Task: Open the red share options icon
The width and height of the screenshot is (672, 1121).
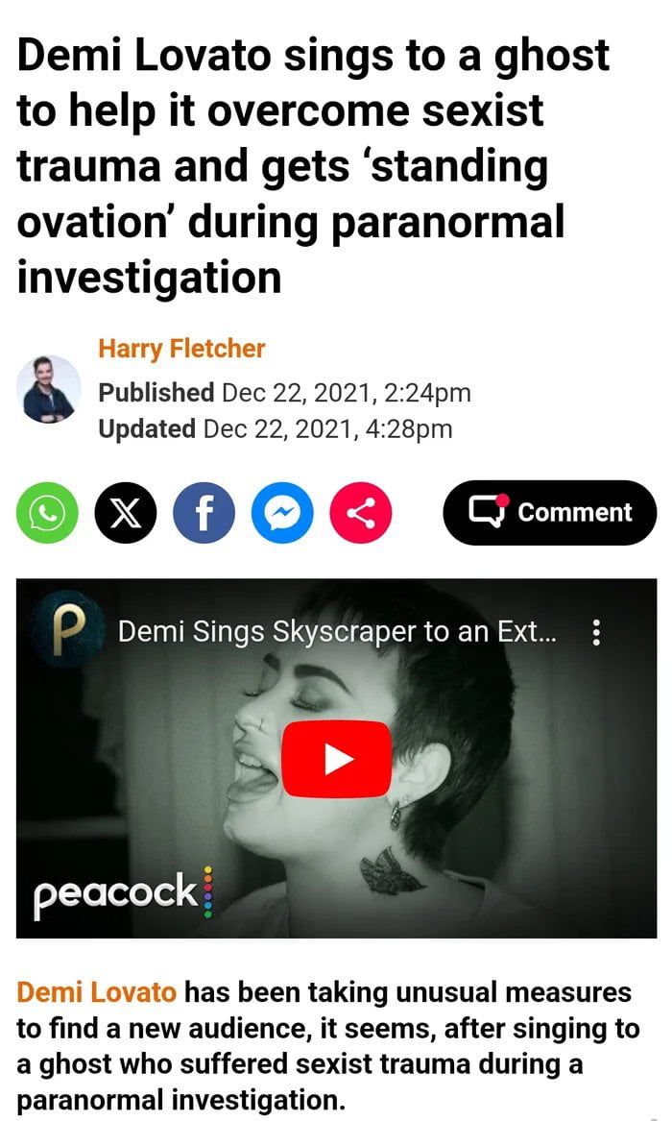Action: pyautogui.click(x=361, y=513)
